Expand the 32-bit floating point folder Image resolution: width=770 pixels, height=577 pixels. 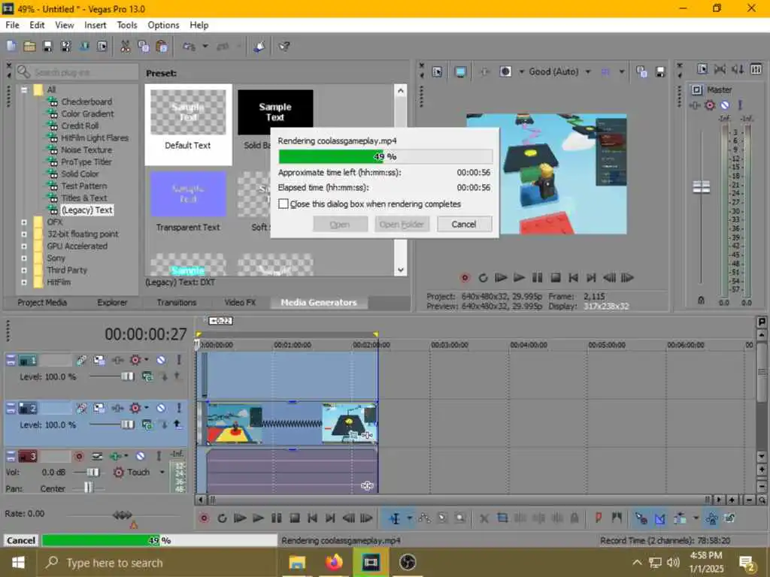pyautogui.click(x=23, y=234)
